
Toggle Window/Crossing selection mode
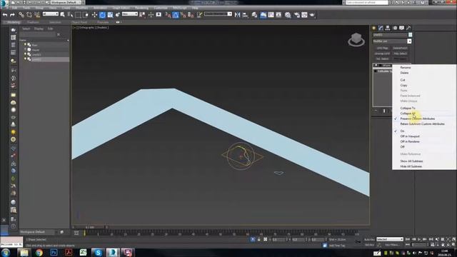point(86,14)
